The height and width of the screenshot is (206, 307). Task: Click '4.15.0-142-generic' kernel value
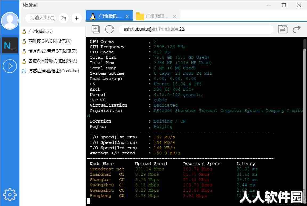point(177,95)
